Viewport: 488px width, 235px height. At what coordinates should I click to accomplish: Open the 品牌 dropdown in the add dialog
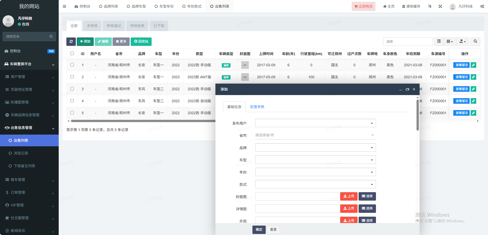(315, 148)
